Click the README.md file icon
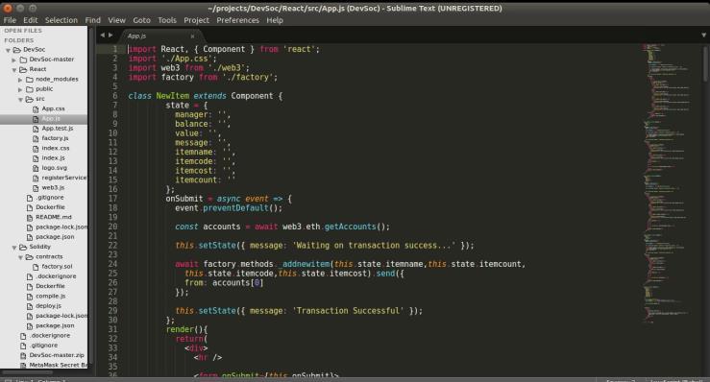 tap(30, 217)
